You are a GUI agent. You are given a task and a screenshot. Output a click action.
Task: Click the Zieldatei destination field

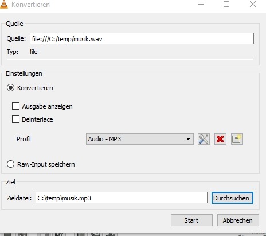pos(122,198)
